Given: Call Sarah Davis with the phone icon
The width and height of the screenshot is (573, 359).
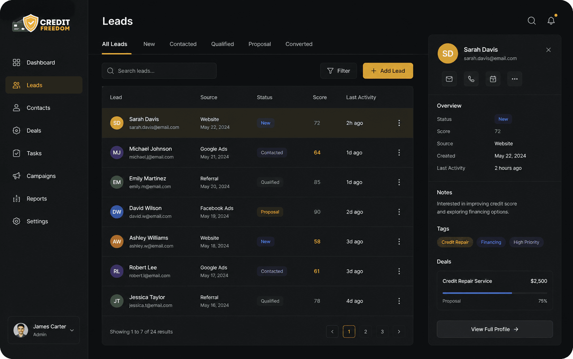Looking at the screenshot, I should point(471,79).
